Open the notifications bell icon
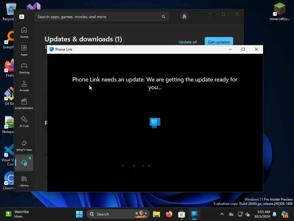 tap(274, 214)
